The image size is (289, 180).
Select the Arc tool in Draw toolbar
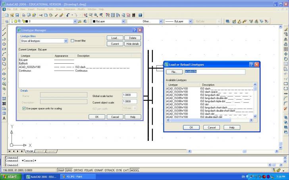(4, 54)
